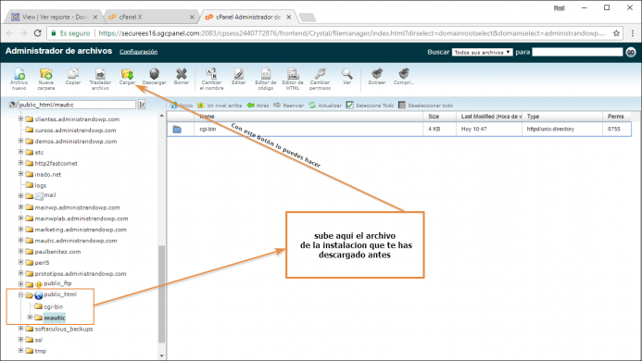Navigate Atrás in file list
Viewport: 642px width, 361px height.
258,106
